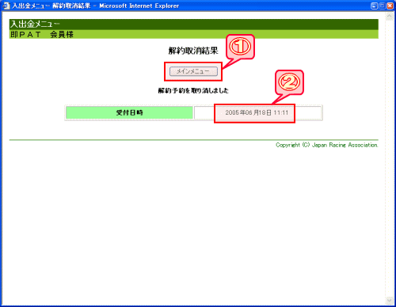396x307 pixels.
Task: Close the Internet Explorer window
Action: pyautogui.click(x=390, y=6)
